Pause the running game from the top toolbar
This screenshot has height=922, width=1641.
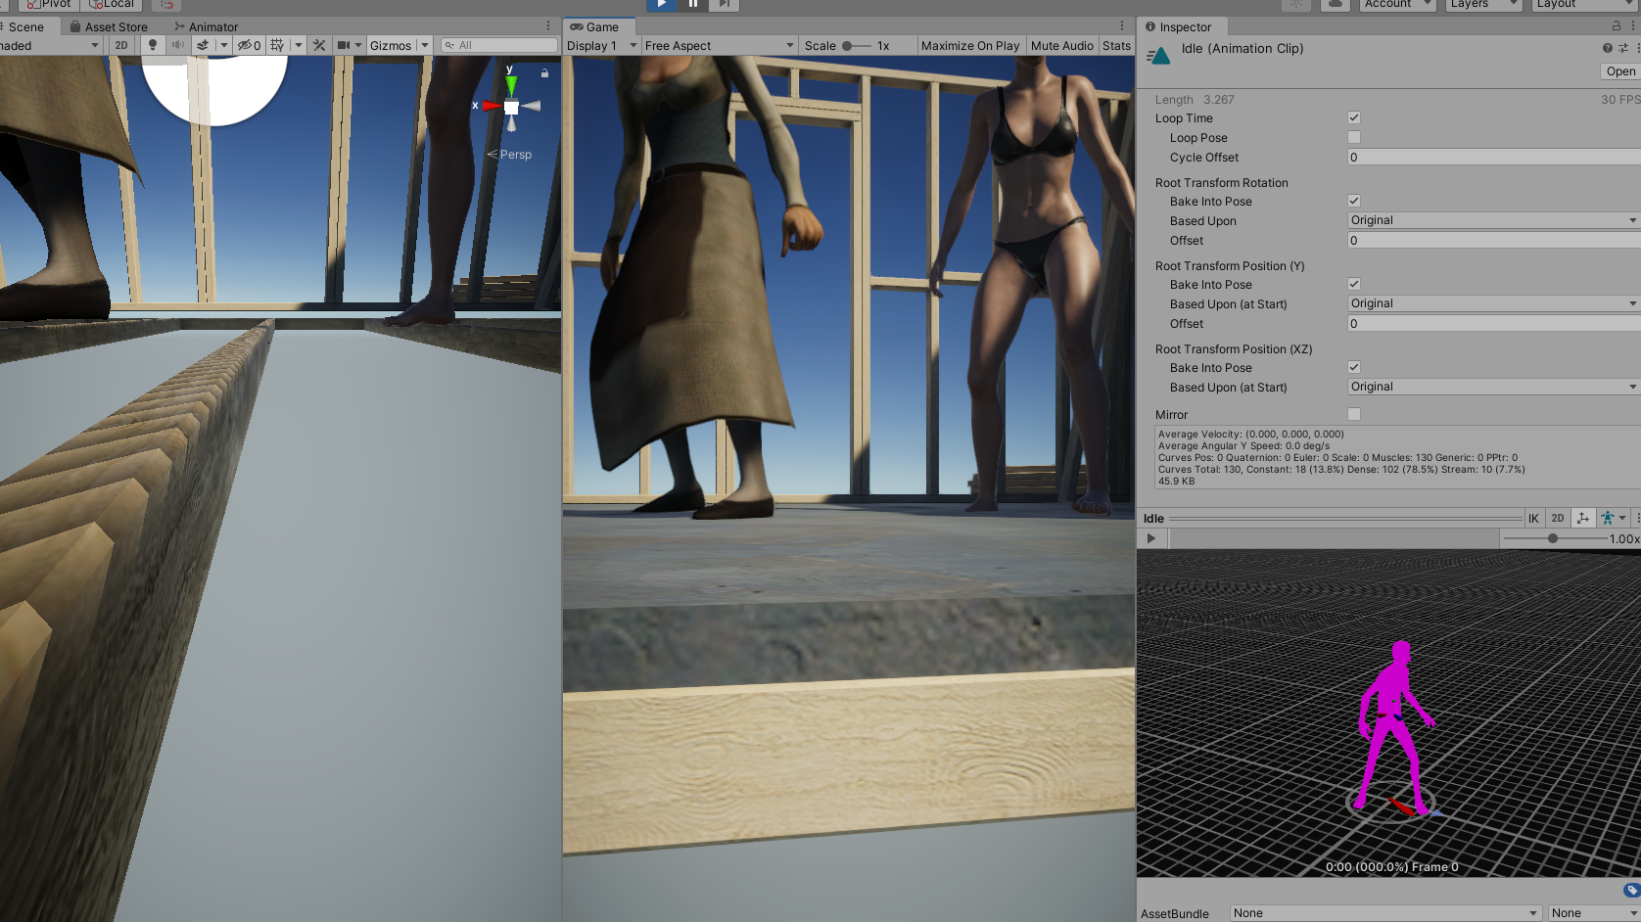tap(693, 5)
